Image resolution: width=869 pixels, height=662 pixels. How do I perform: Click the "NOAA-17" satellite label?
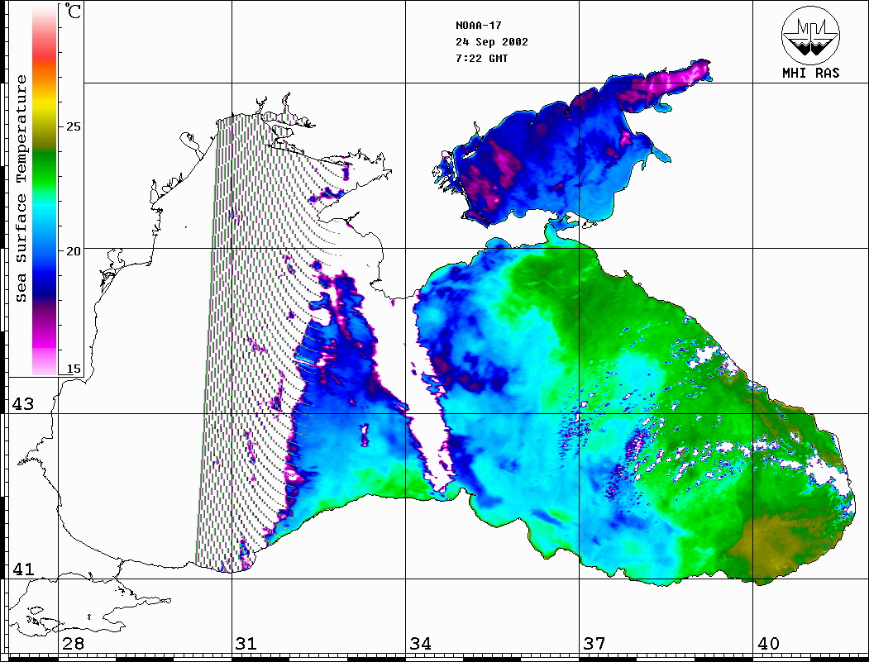point(478,26)
